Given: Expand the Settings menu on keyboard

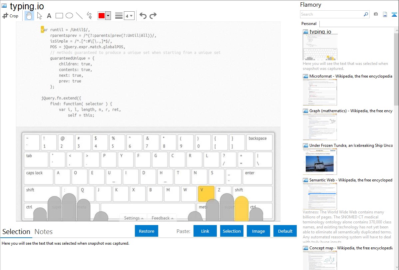Looking at the screenshot, I should (134, 218).
